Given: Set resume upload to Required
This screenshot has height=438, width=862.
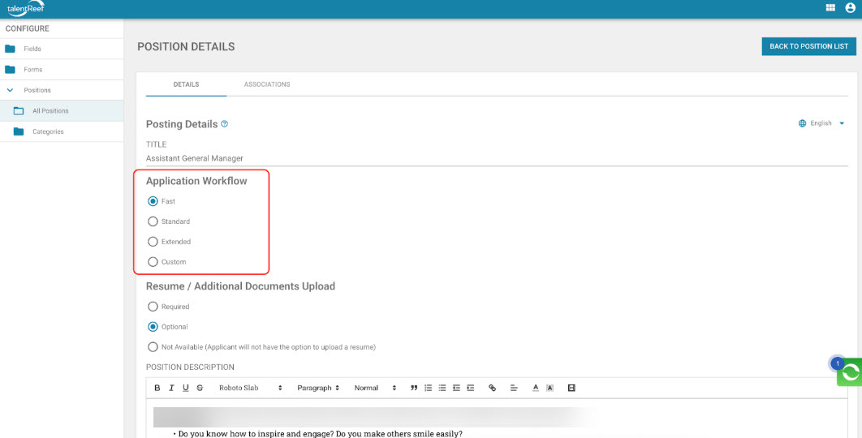Looking at the screenshot, I should (x=153, y=307).
